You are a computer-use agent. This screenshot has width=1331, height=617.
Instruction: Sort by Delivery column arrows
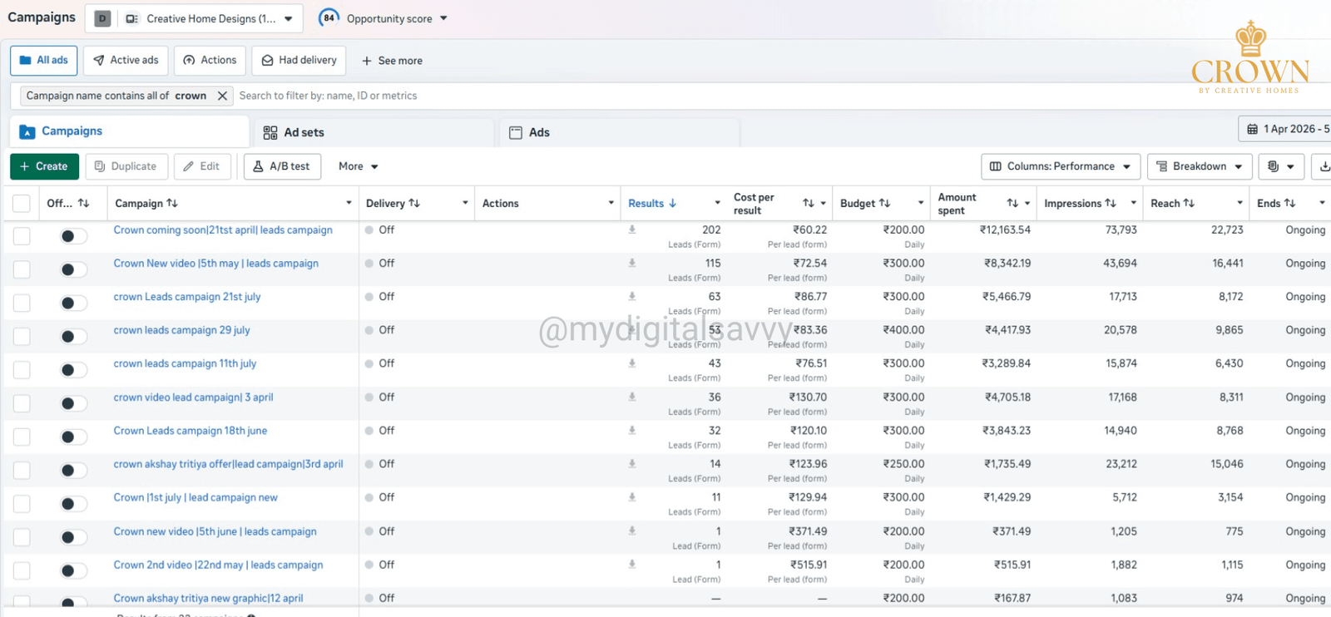pos(414,203)
